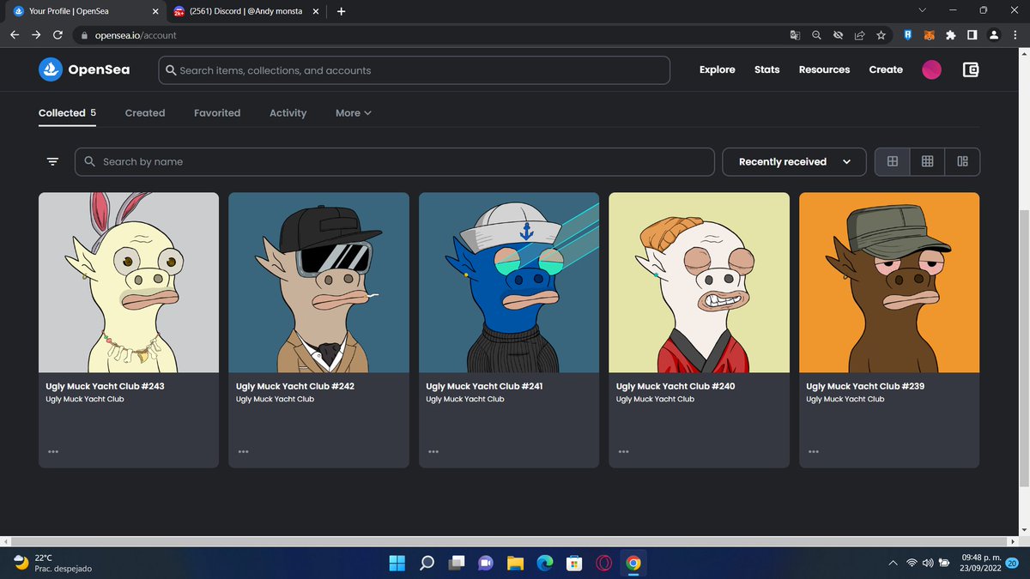This screenshot has width=1030, height=579.
Task: Click the Ronin wallet extension icon
Action: coord(907,35)
